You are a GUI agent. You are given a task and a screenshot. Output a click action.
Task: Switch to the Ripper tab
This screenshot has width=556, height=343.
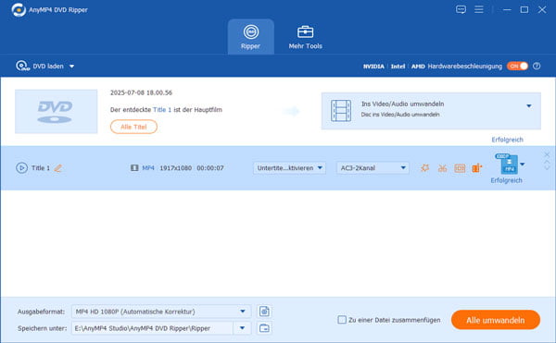pyautogui.click(x=251, y=37)
